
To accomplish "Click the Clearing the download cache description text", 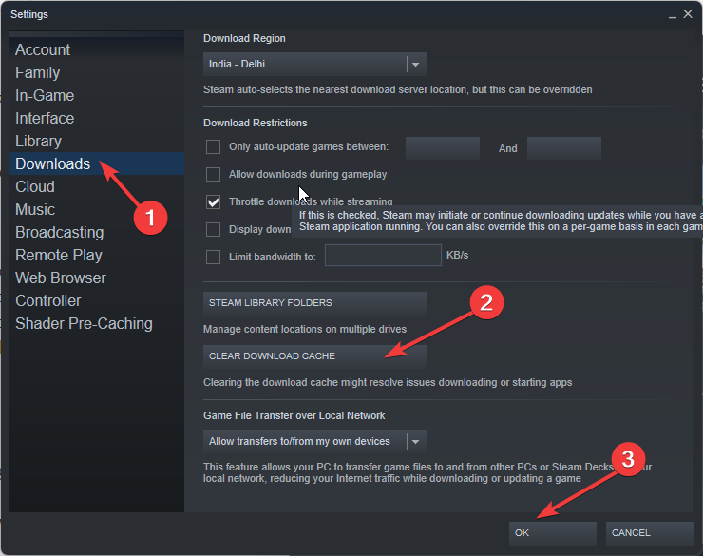I will coord(388,382).
